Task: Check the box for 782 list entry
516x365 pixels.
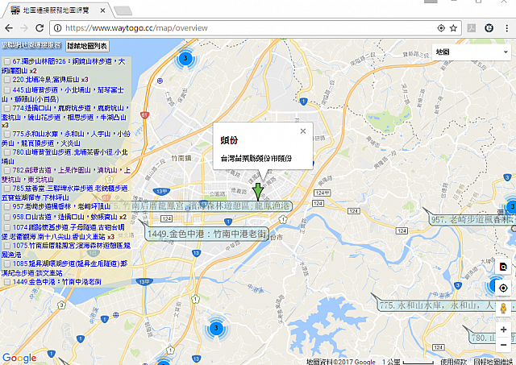Action: pyautogui.click(x=7, y=170)
